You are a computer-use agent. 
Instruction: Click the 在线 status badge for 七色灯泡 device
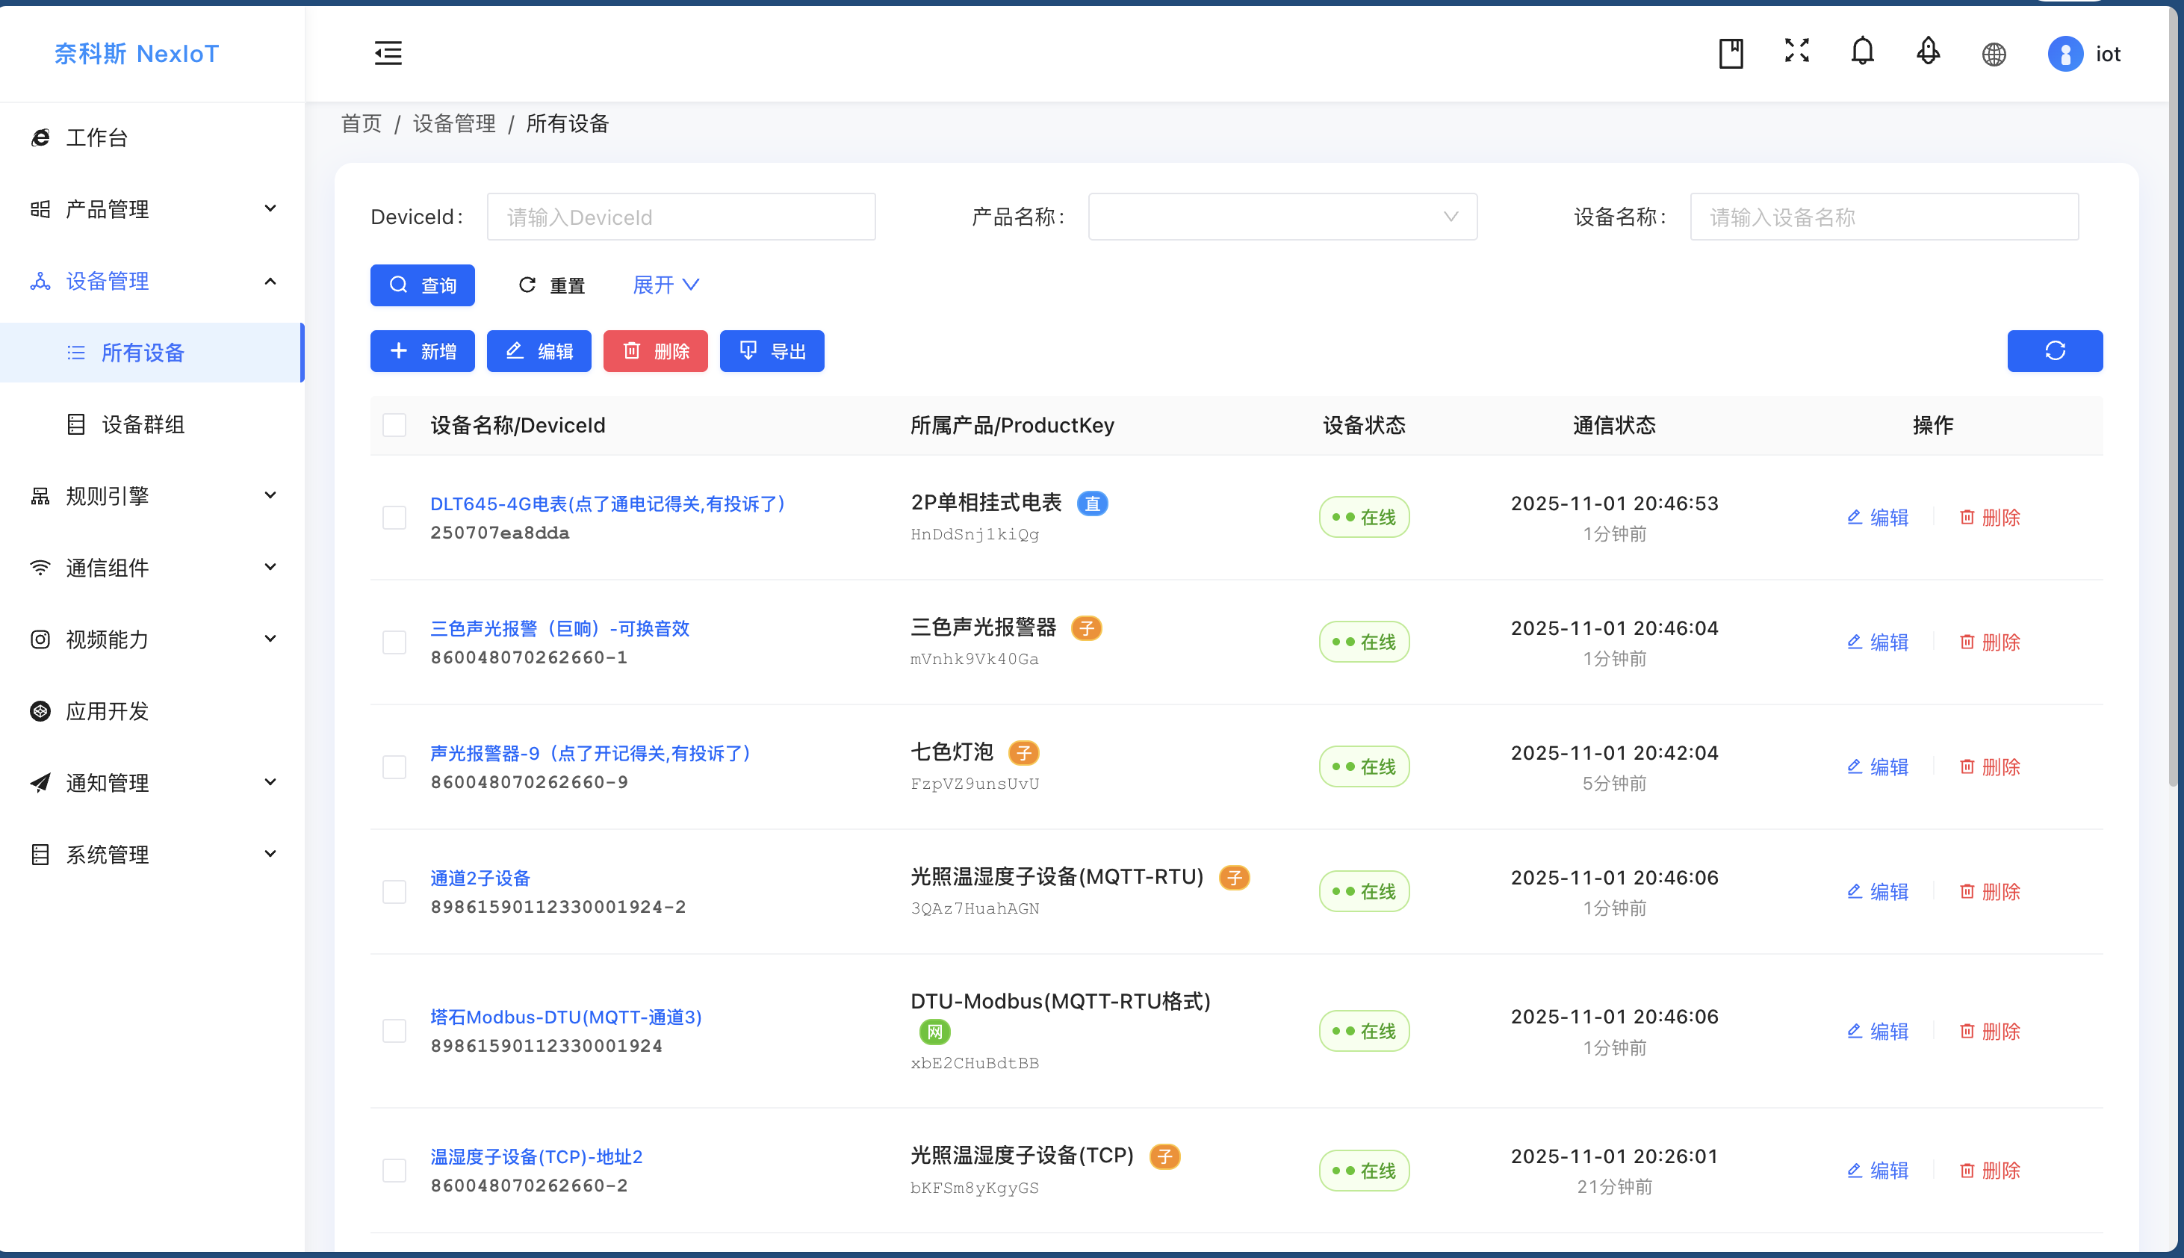[1363, 766]
